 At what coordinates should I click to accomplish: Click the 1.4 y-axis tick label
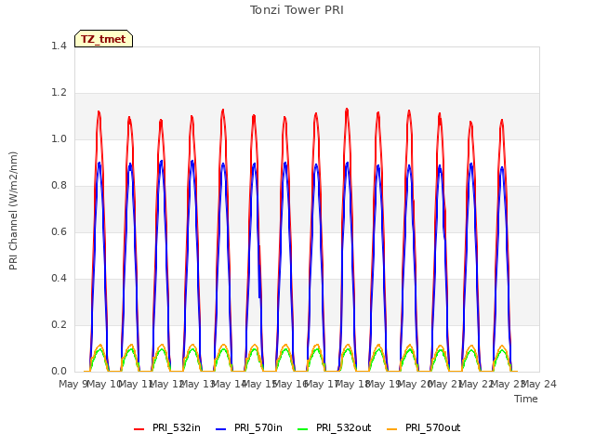[59, 46]
